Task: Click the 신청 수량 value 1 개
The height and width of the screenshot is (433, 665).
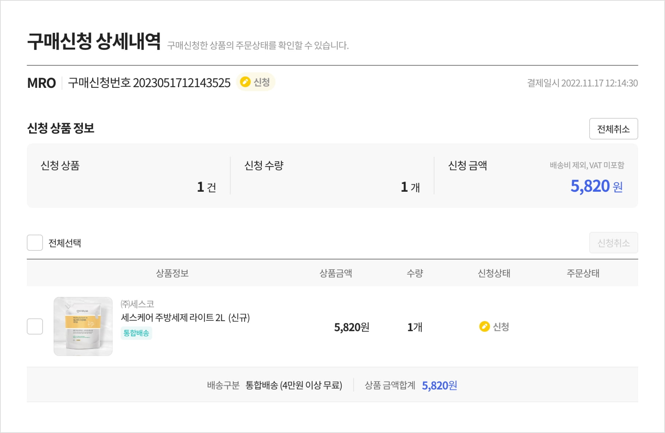Action: (x=411, y=187)
